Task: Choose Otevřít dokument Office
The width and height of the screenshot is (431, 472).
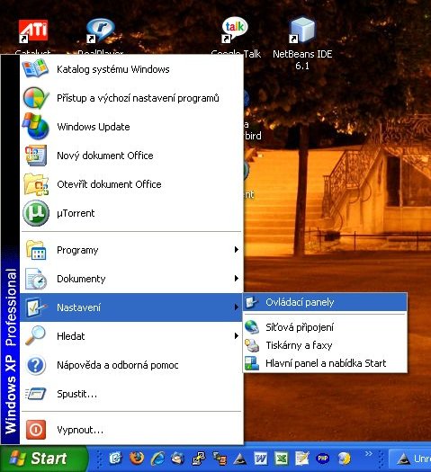Action: coord(131,184)
